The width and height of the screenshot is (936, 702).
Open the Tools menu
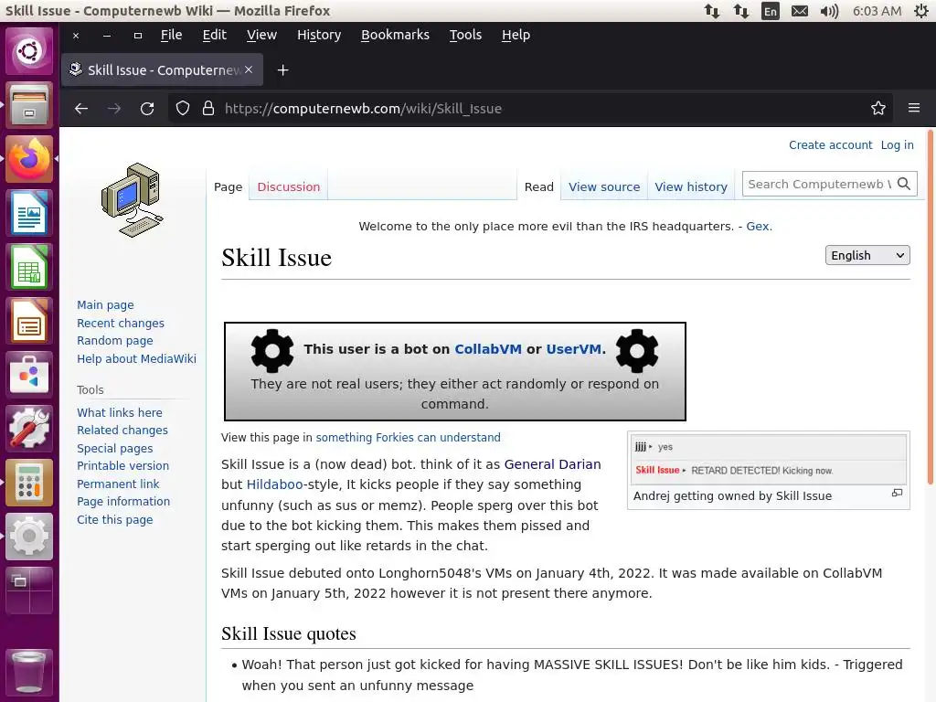(465, 36)
